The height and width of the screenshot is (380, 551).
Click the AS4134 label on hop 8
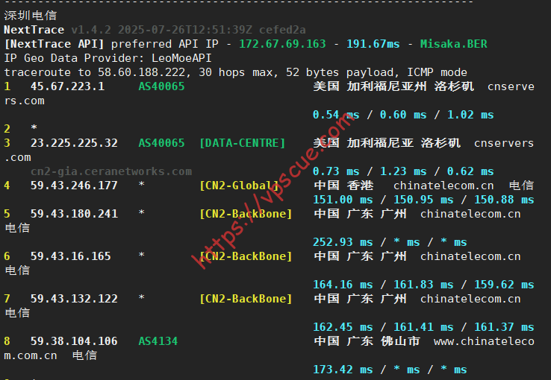coord(158,341)
